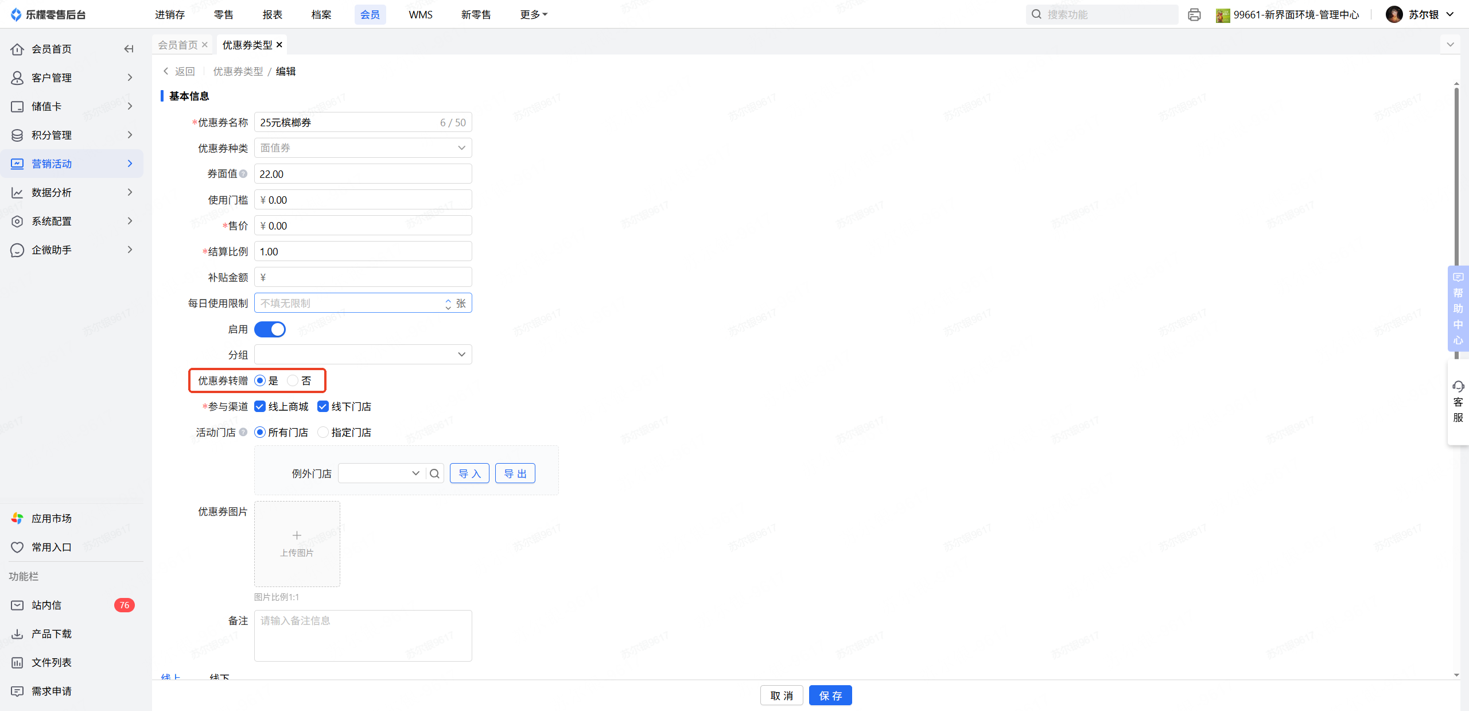Click the search icon beside 例外门店

pyautogui.click(x=434, y=473)
